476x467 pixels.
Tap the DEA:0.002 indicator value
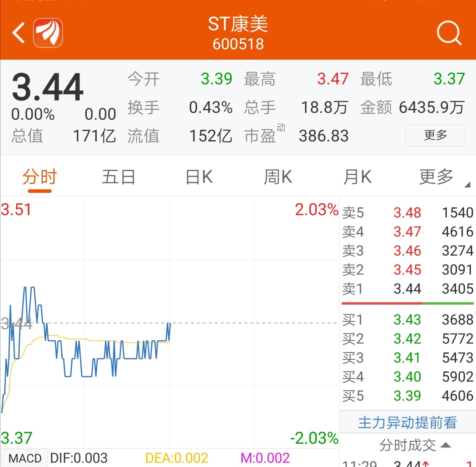[x=177, y=458]
